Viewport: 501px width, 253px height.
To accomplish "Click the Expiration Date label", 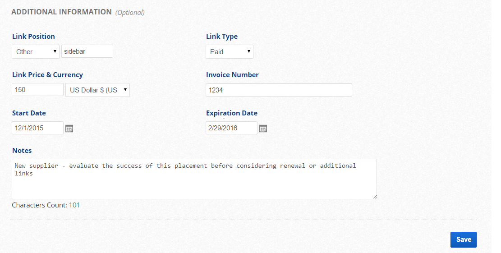I will click(x=232, y=113).
